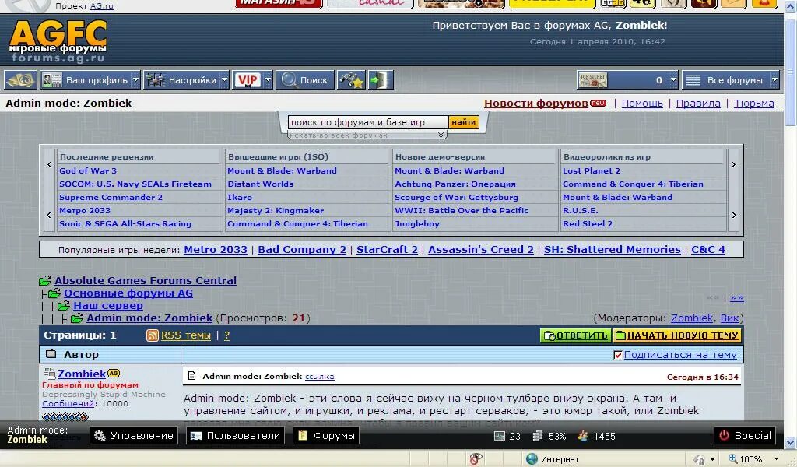Open Absolute Games Forums Central tree node

point(146,280)
